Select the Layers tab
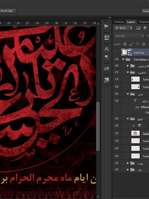This screenshot has height=199, width=149. 131,22
